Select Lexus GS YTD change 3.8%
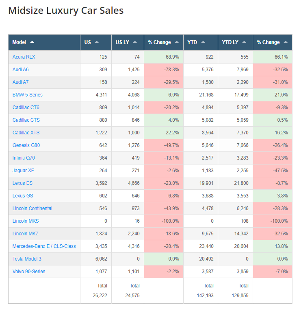 pyautogui.click(x=282, y=196)
